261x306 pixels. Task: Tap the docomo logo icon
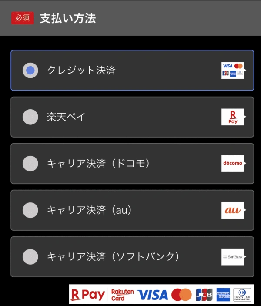tap(232, 163)
